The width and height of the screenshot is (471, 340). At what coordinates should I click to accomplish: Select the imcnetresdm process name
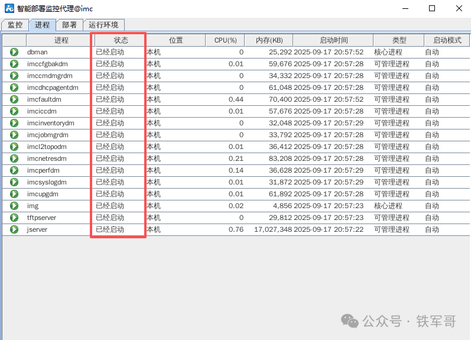coord(47,158)
